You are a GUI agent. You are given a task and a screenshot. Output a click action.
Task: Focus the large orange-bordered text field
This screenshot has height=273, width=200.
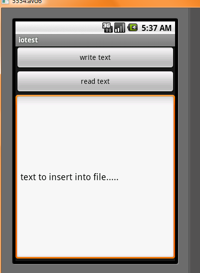[95, 176]
